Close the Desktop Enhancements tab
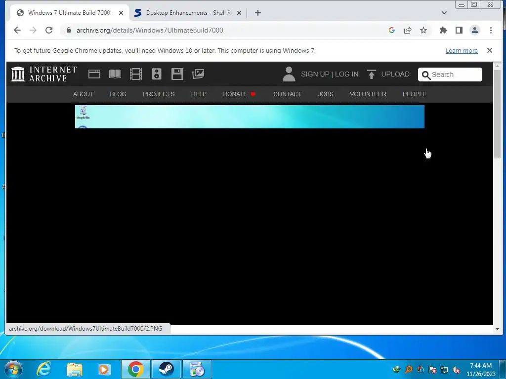Screen dimensions: 506x379 click(239, 13)
